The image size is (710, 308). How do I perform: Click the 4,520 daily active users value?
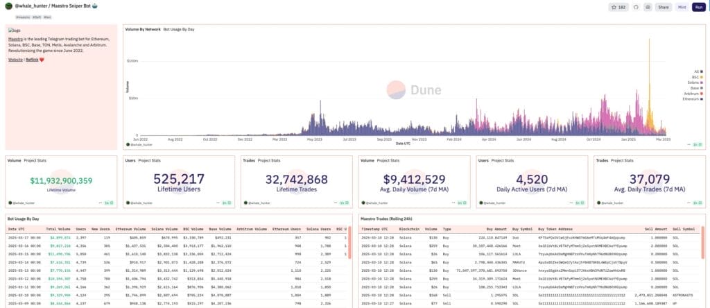[532, 180]
